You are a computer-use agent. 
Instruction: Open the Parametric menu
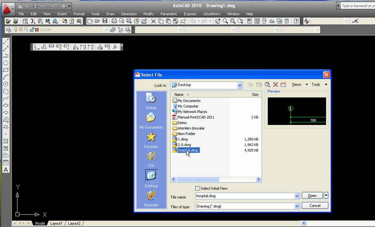pyautogui.click(x=169, y=14)
